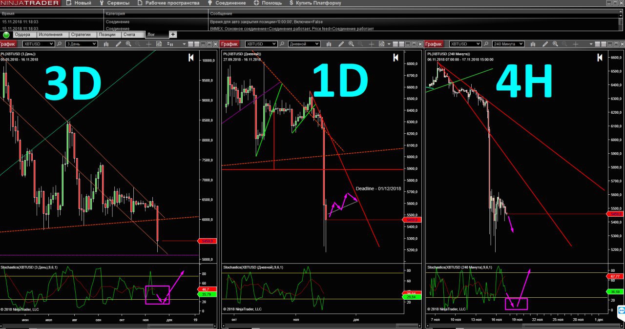Toggle crosshair cursor in 3 День chart

point(148,44)
